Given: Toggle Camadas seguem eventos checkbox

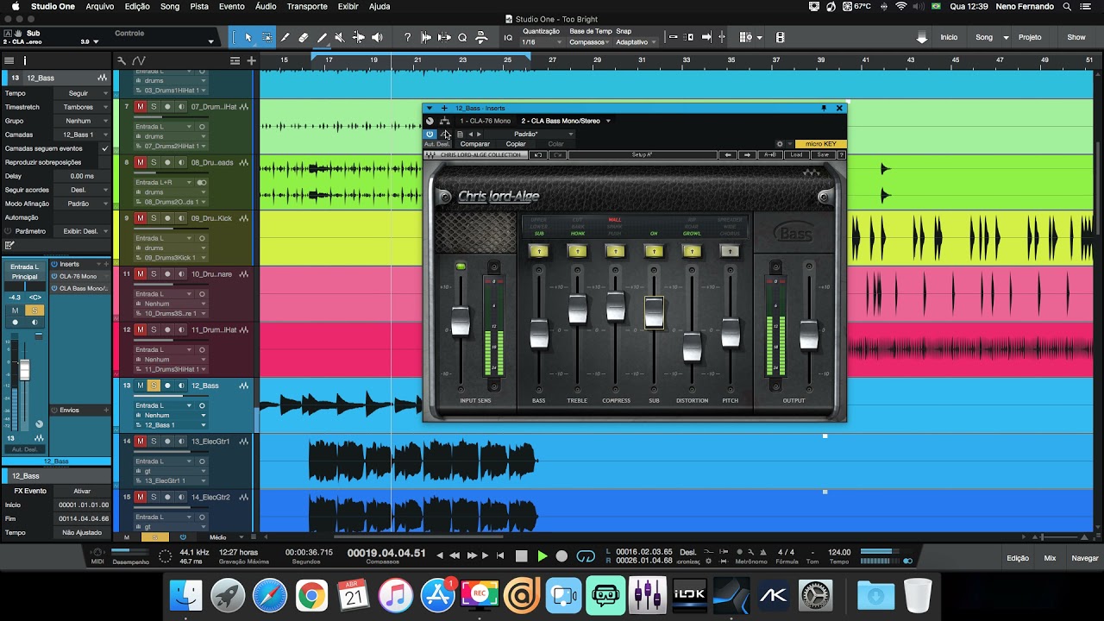Looking at the screenshot, I should click(x=105, y=148).
